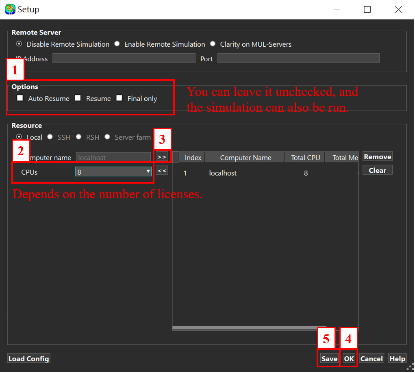Open Help from the bottom buttons

pyautogui.click(x=397, y=358)
